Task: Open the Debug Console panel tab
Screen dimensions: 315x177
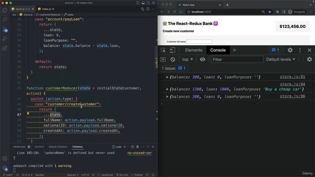Action: [x=58, y=147]
